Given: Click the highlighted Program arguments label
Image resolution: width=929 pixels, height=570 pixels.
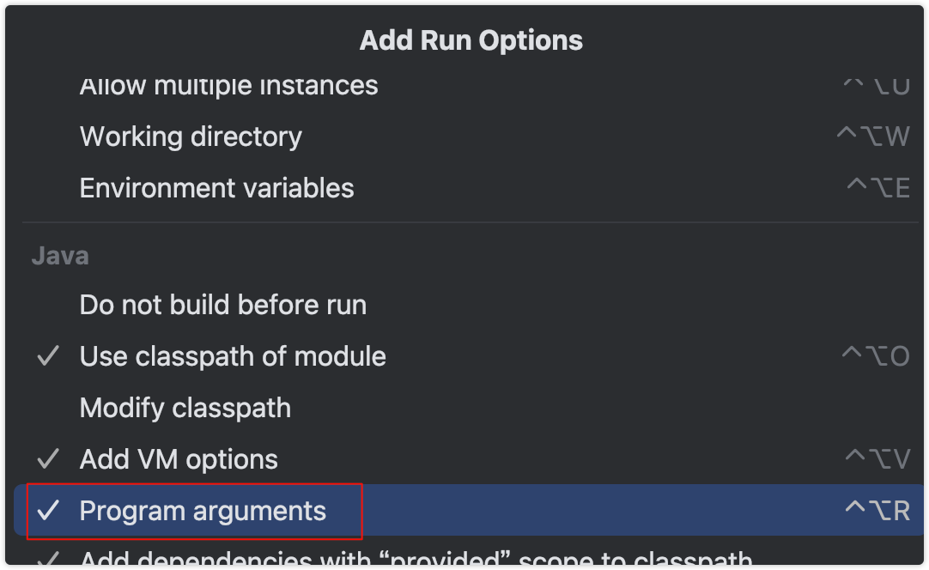Looking at the screenshot, I should point(203,512).
